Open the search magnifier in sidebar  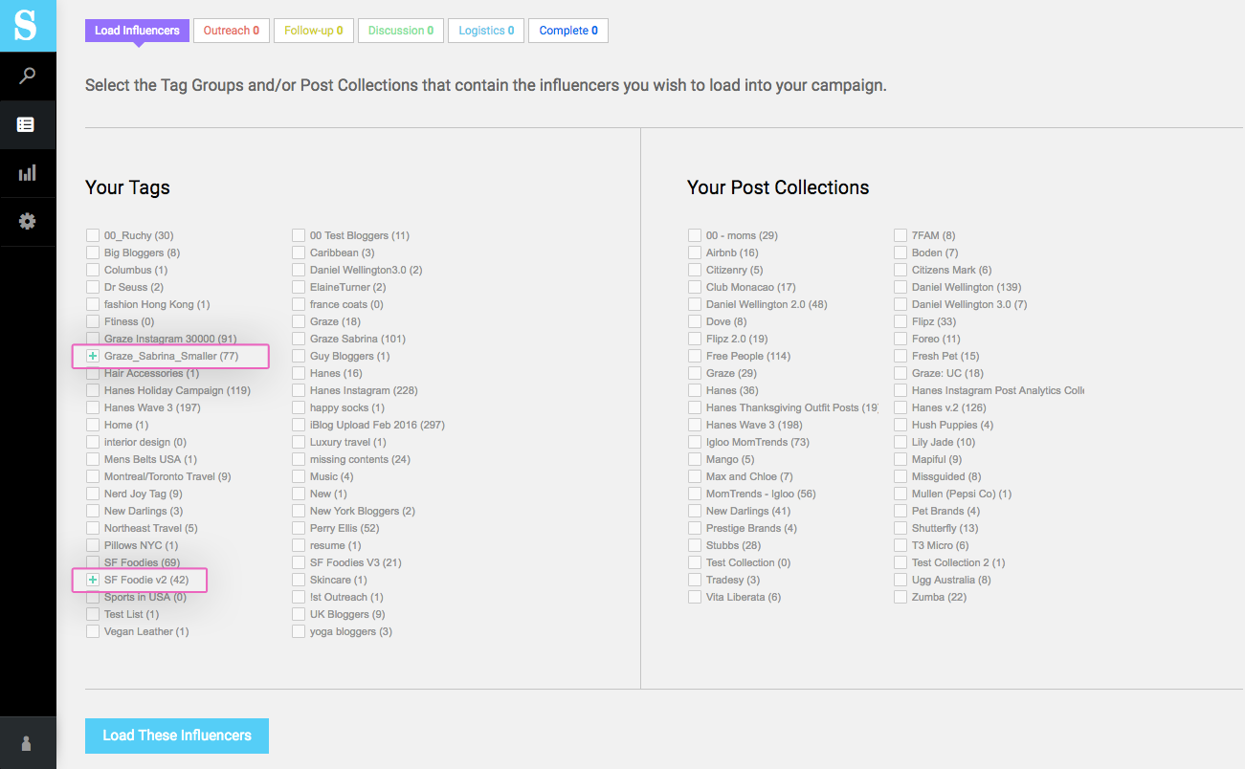pos(28,76)
